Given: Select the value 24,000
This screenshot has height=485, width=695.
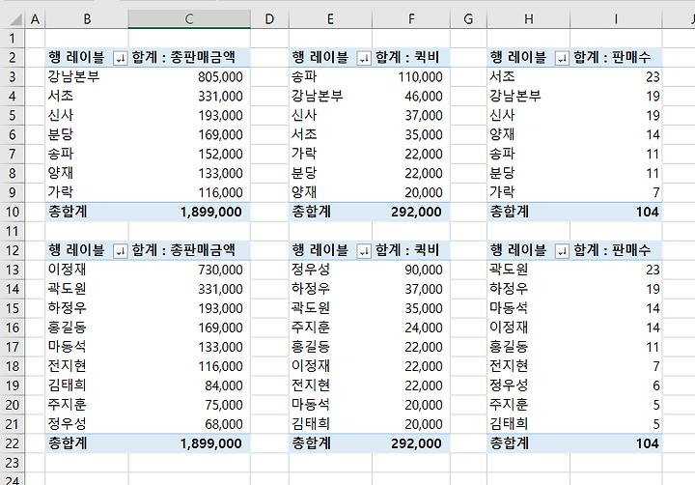Looking at the screenshot, I should 411,328.
